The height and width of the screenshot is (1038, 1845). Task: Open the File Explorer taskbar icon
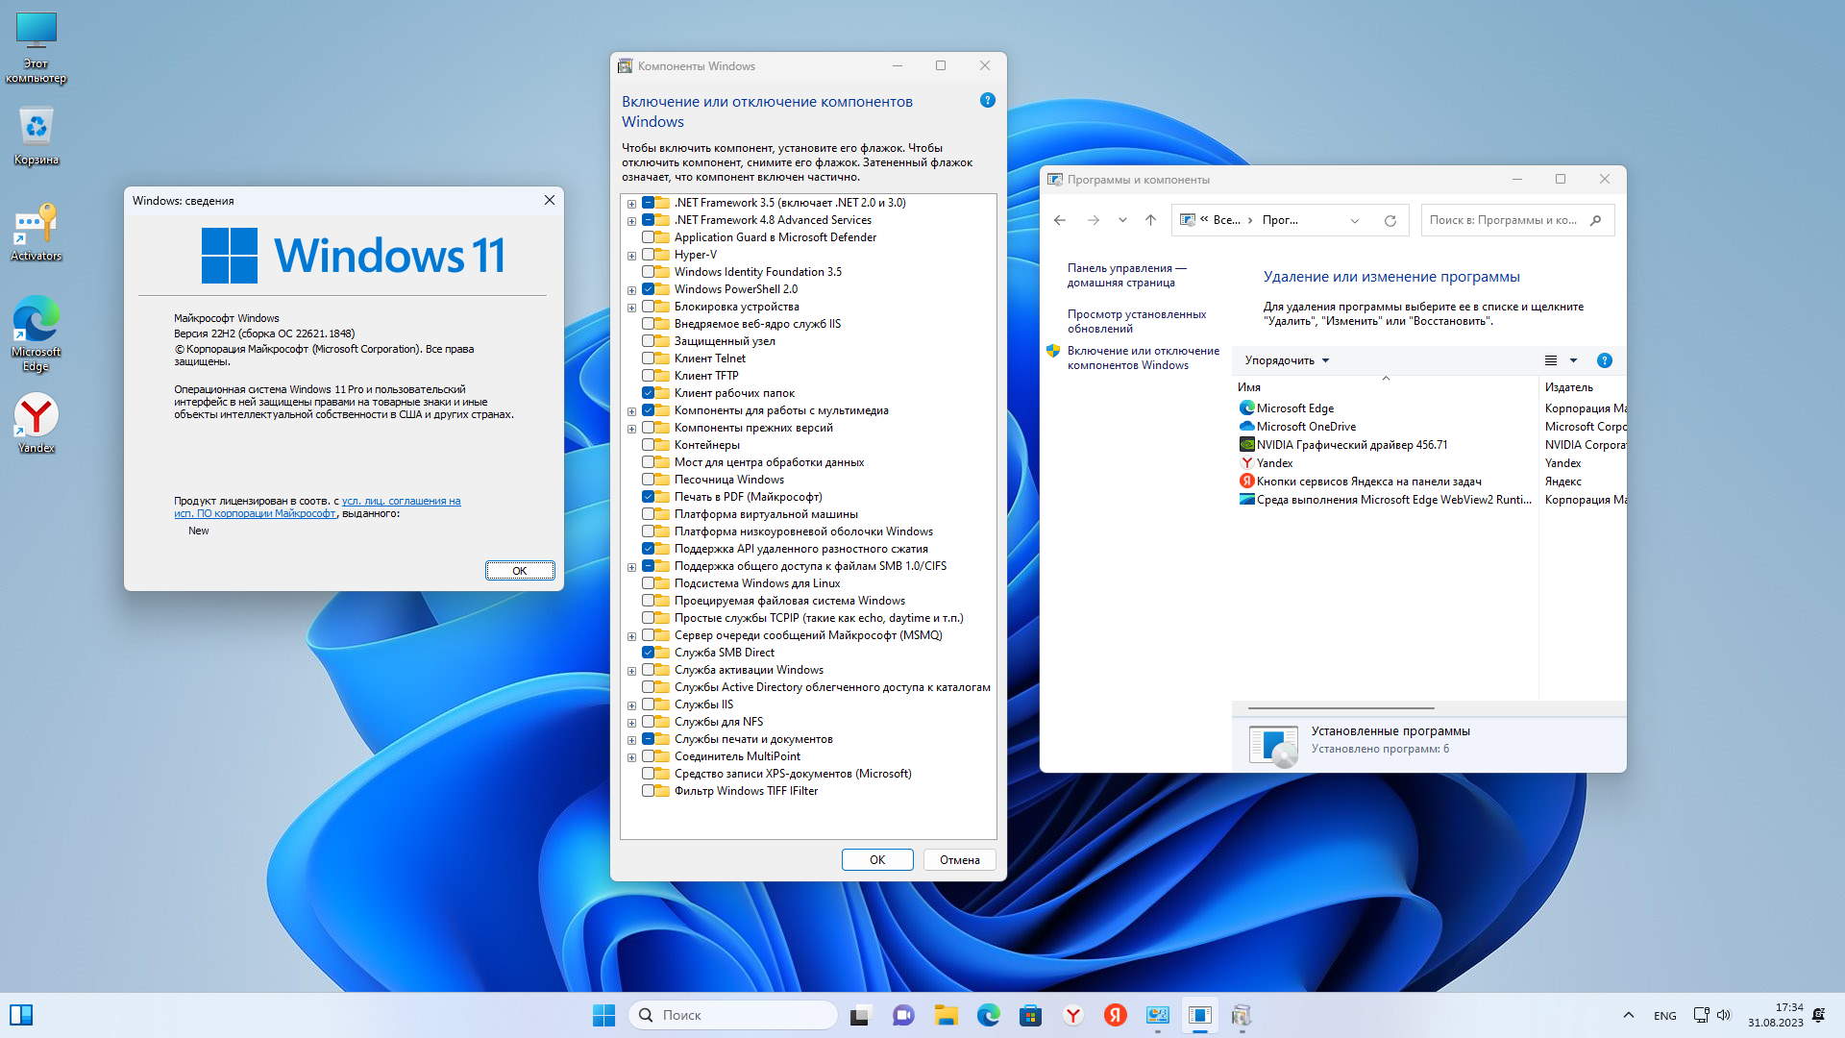(x=946, y=1015)
